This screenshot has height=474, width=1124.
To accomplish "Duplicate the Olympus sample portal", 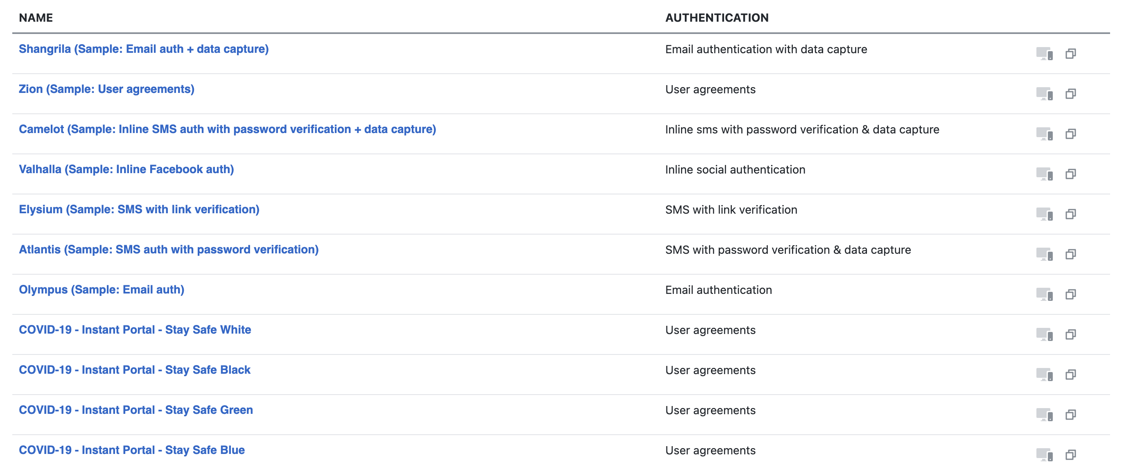I will click(1070, 295).
